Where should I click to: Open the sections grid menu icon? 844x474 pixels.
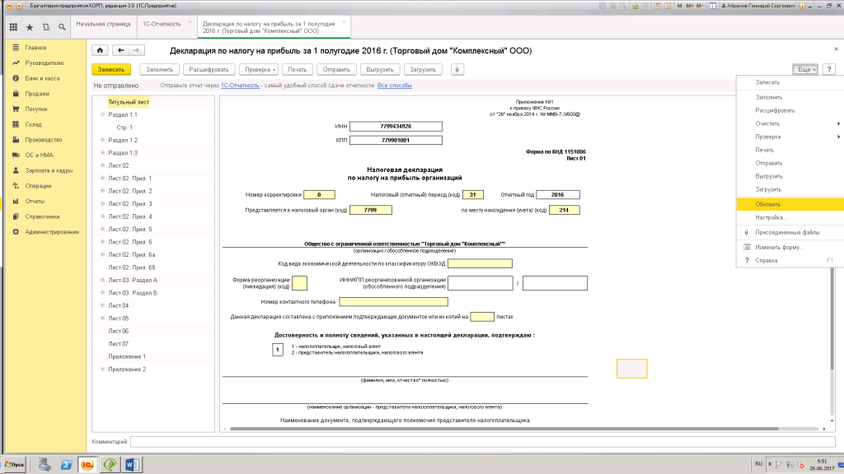point(13,27)
